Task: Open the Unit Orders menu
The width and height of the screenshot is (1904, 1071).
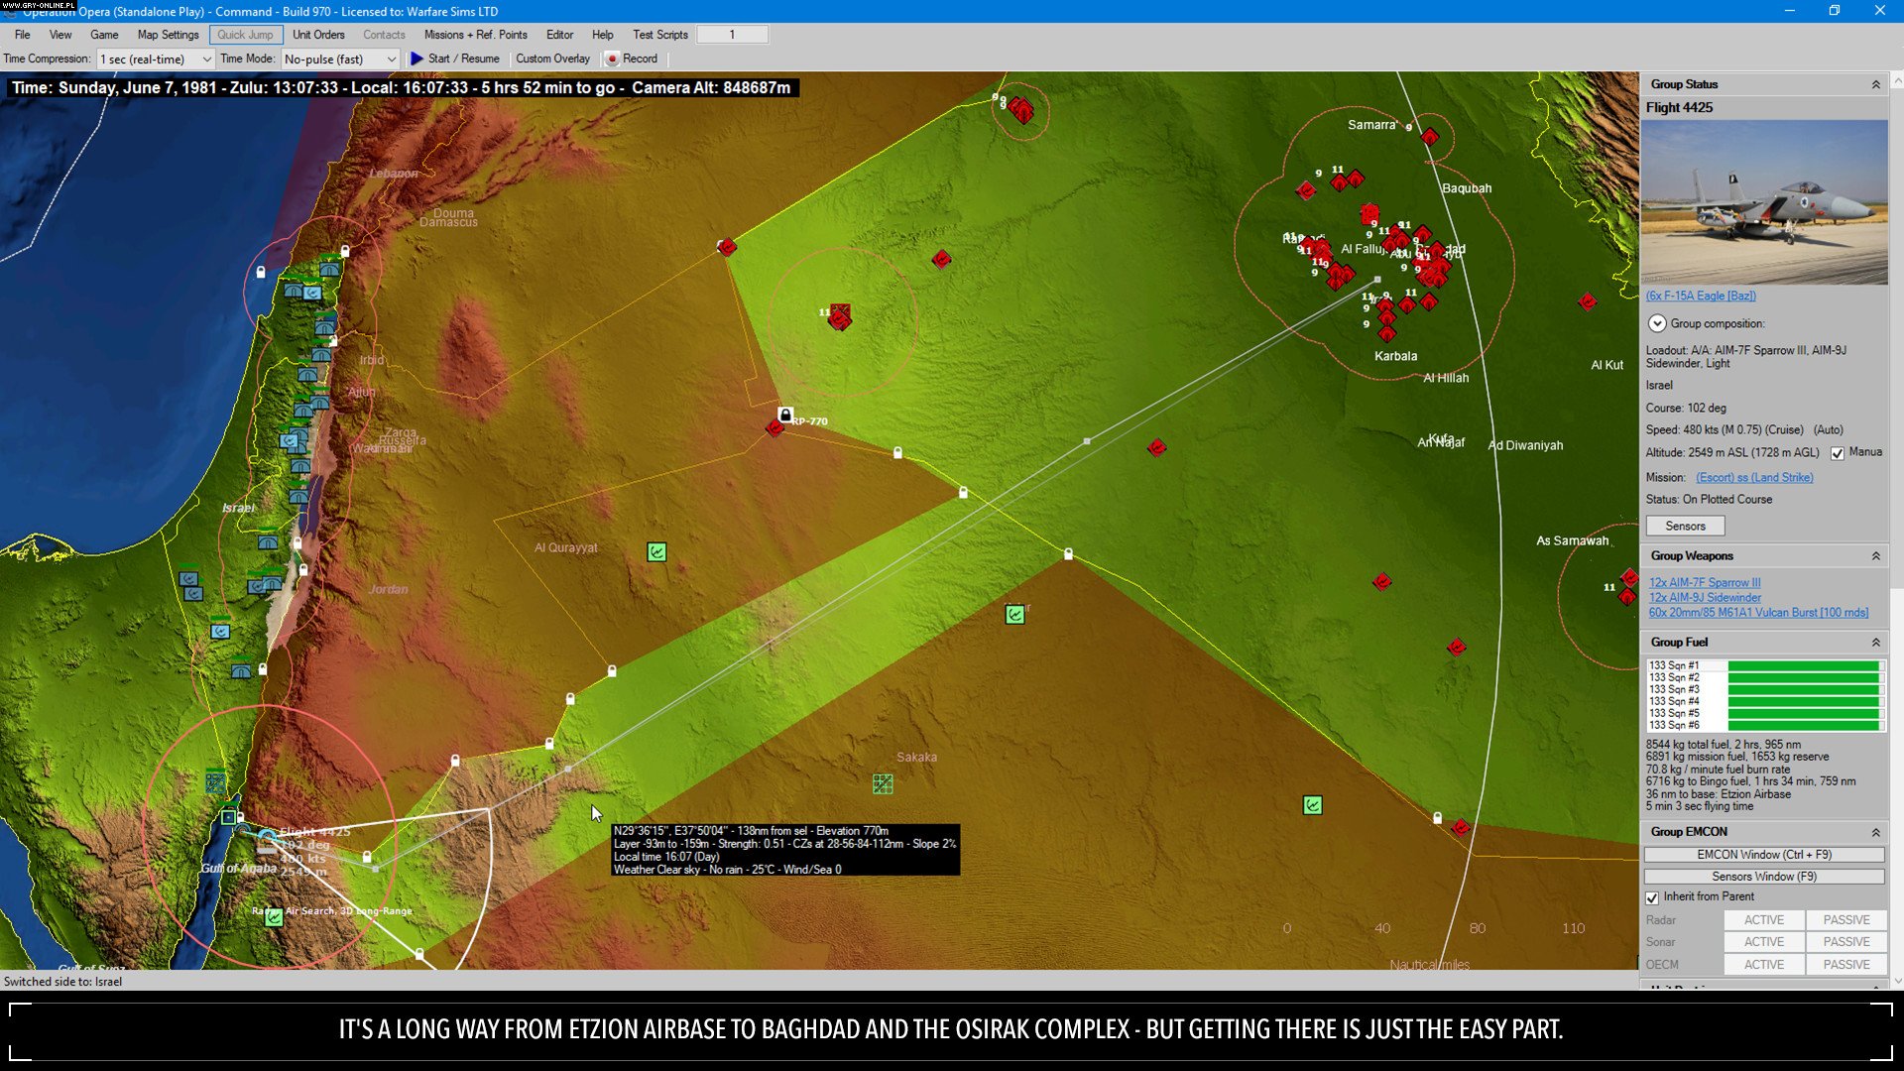Action: 318,34
